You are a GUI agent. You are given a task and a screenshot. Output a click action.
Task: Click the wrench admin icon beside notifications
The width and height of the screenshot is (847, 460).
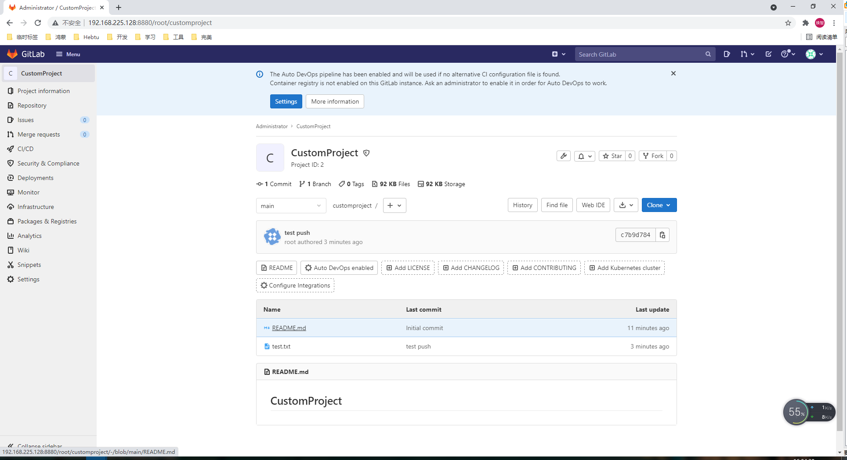563,156
